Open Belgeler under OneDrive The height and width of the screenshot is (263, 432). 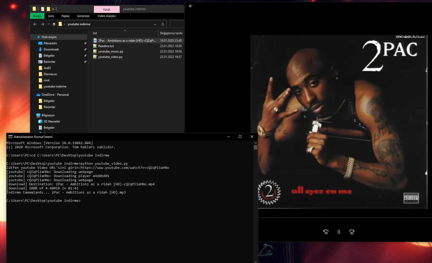click(49, 101)
